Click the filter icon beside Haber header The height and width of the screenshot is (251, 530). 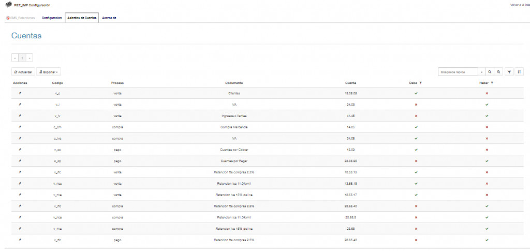(x=492, y=83)
